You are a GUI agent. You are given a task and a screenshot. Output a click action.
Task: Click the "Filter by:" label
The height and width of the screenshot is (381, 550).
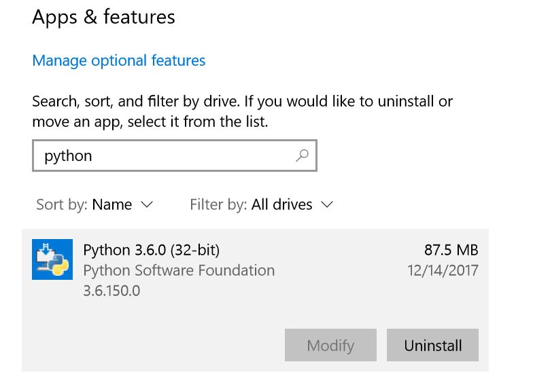coord(218,204)
